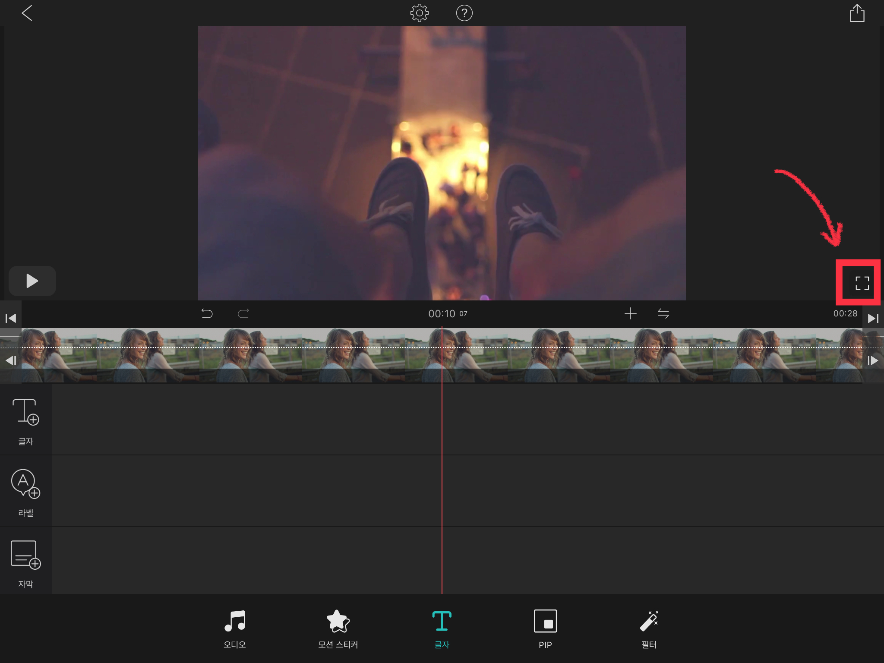Toggle fullscreen preview mode
Image resolution: width=884 pixels, height=663 pixels.
click(x=862, y=283)
